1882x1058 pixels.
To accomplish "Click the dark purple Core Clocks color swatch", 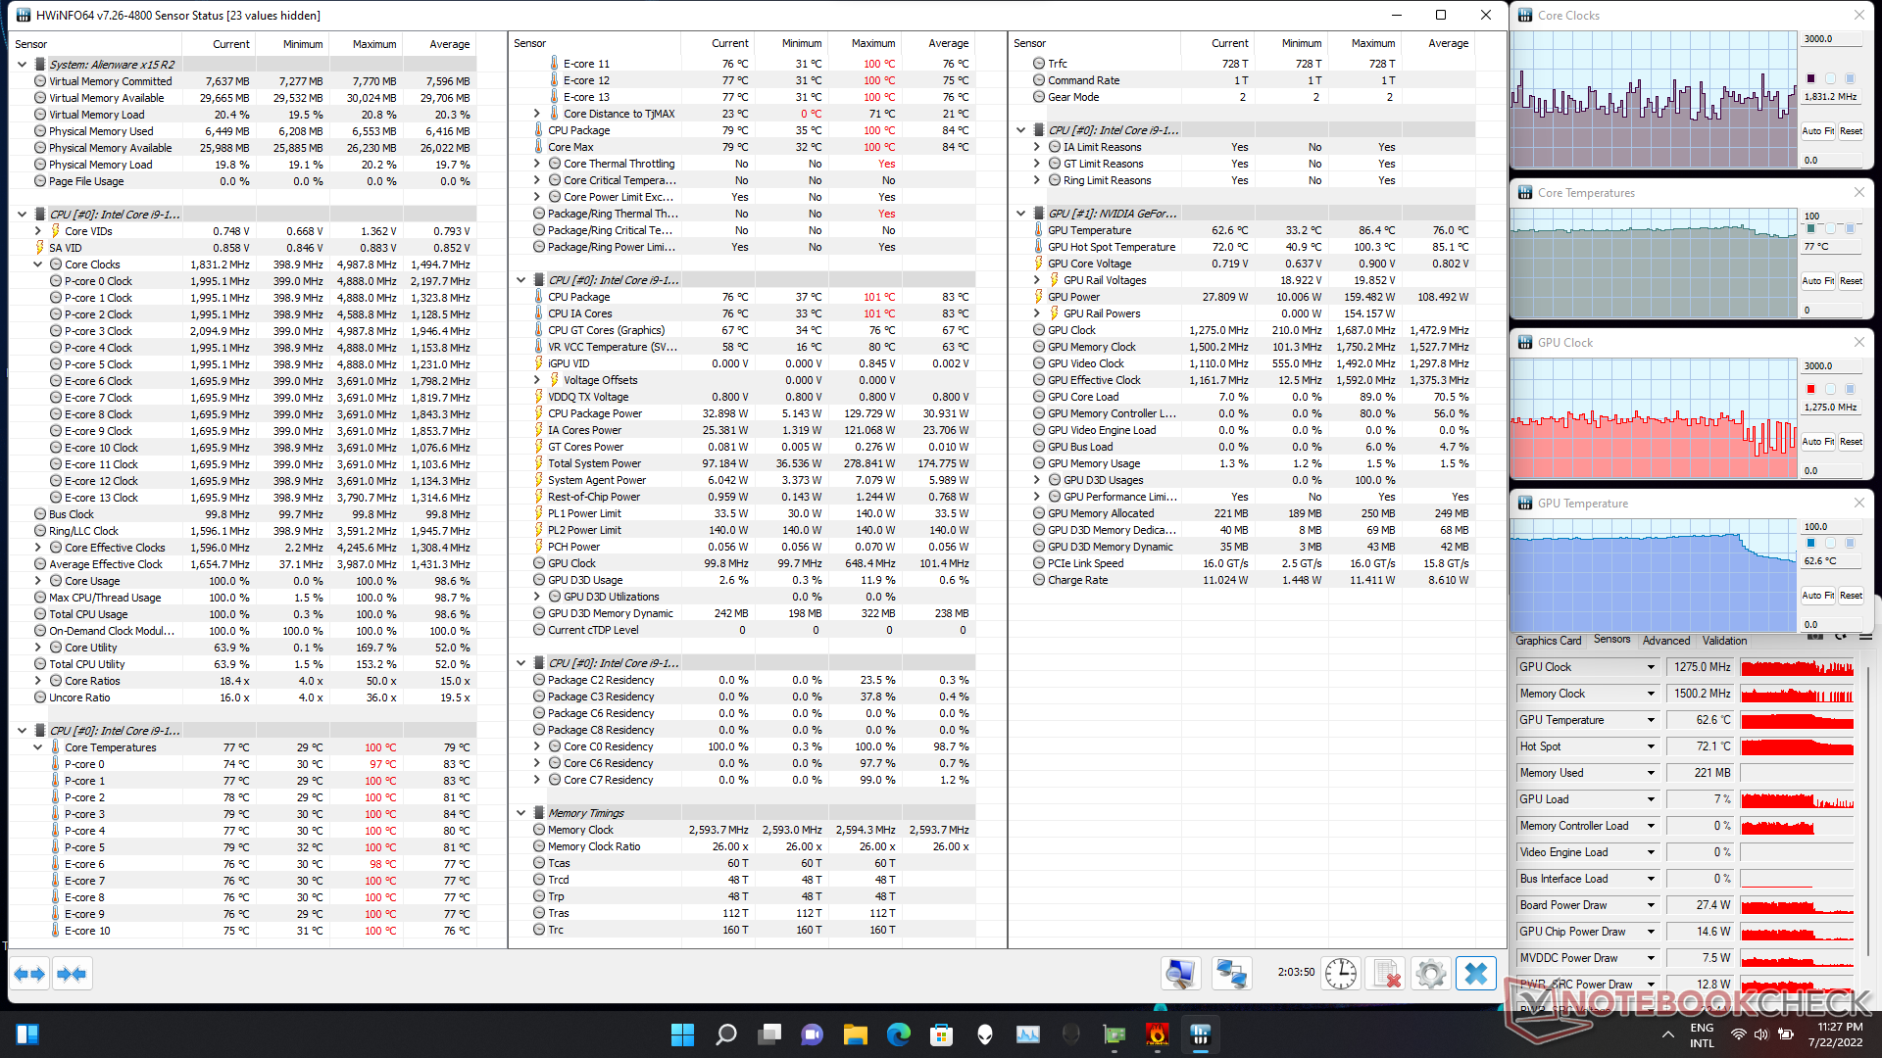I will click(x=1810, y=78).
